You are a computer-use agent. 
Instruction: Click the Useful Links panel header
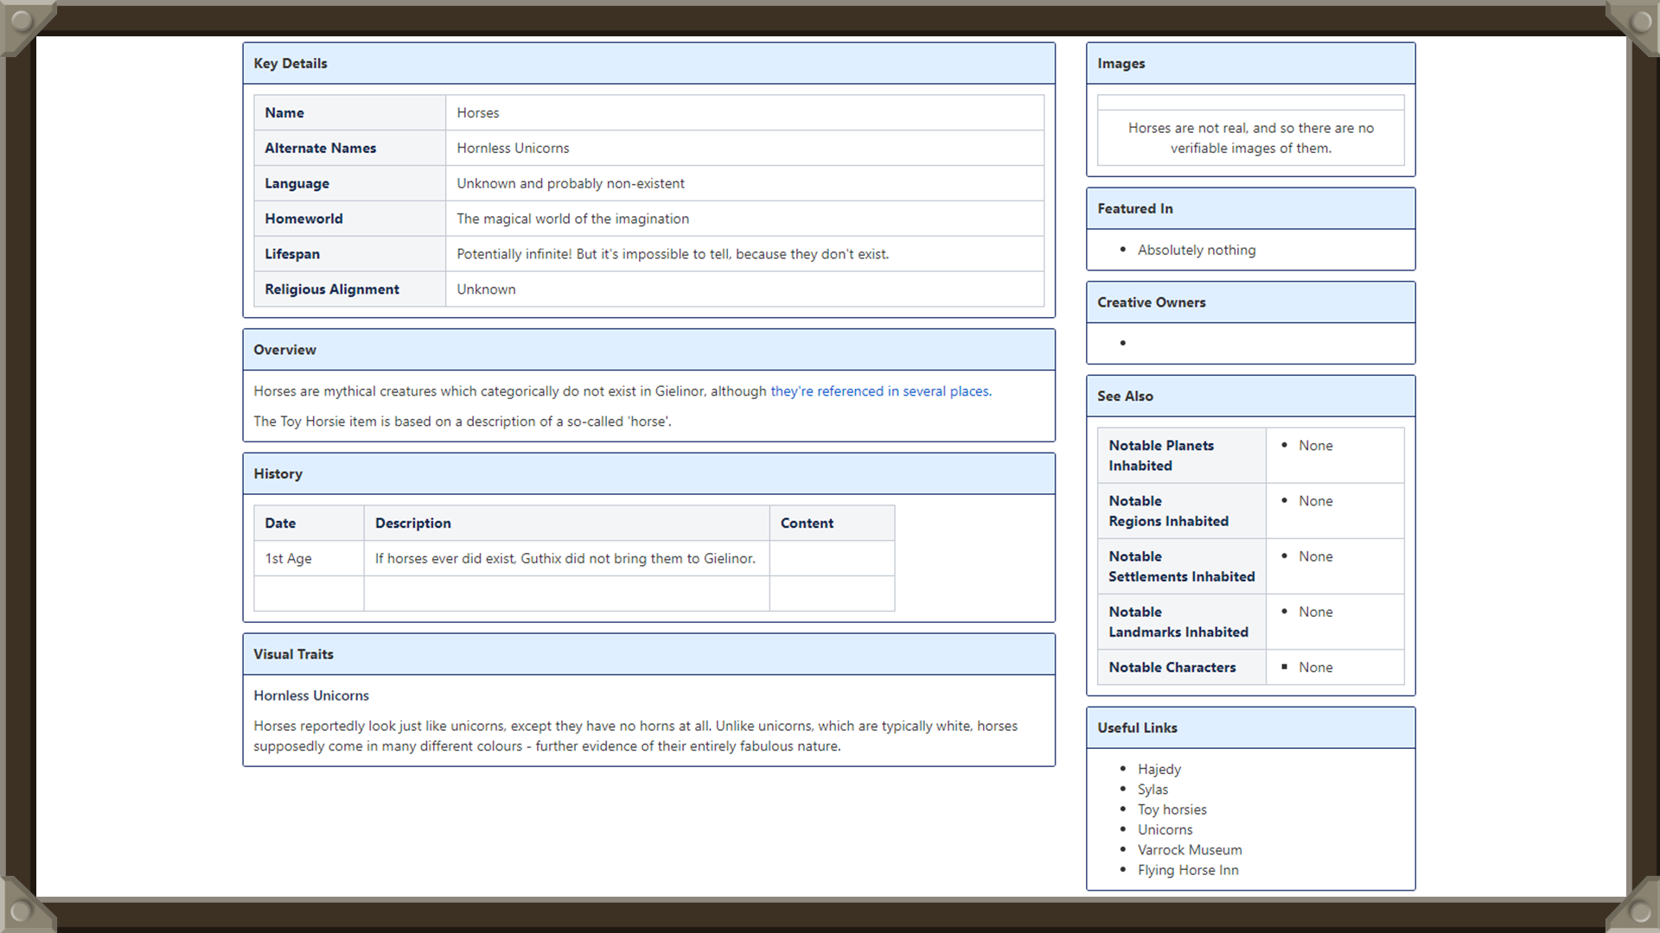pos(1250,727)
